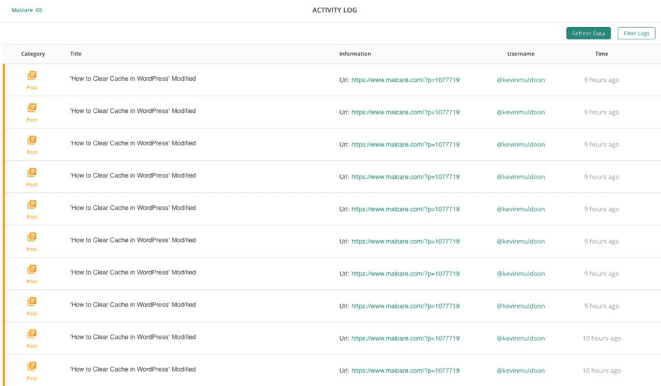Open the Filter Logs options
This screenshot has height=386, width=661.
(636, 34)
